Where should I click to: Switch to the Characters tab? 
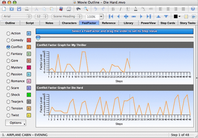(69, 23)
